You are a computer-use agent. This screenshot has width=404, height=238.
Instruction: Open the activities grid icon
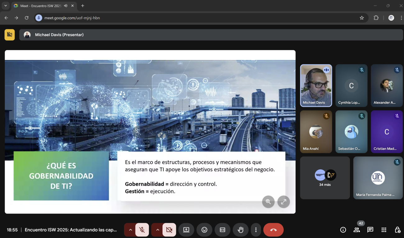coord(384,230)
